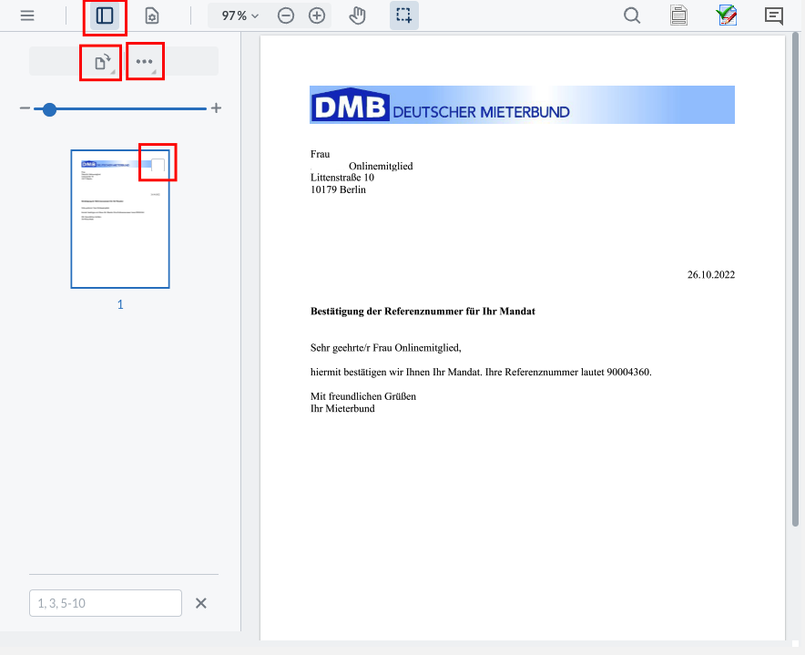This screenshot has width=805, height=655.
Task: Open the comments panel
Action: click(x=774, y=15)
